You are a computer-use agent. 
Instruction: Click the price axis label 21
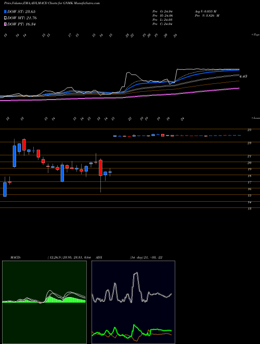[249, 156]
